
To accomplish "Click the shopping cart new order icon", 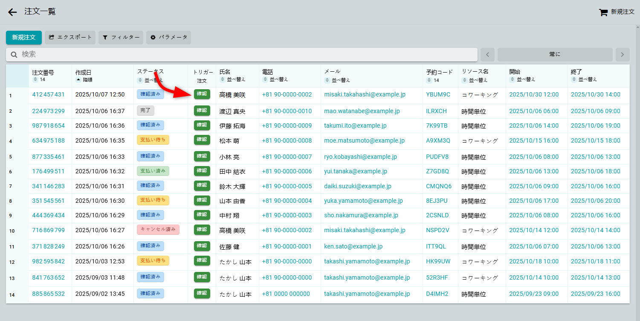I will [x=603, y=12].
